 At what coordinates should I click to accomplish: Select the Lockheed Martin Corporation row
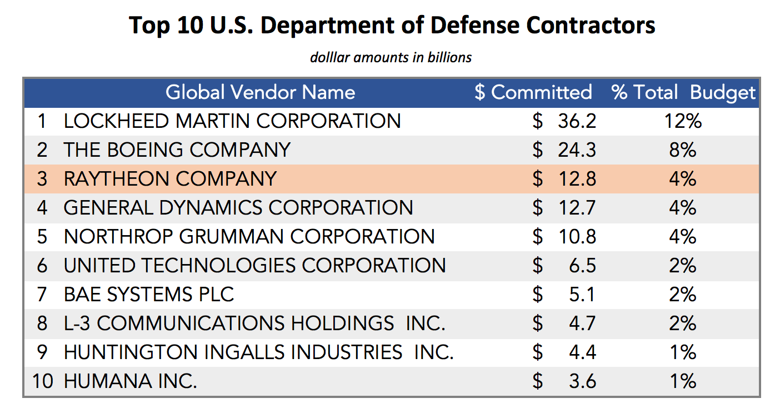pos(391,121)
